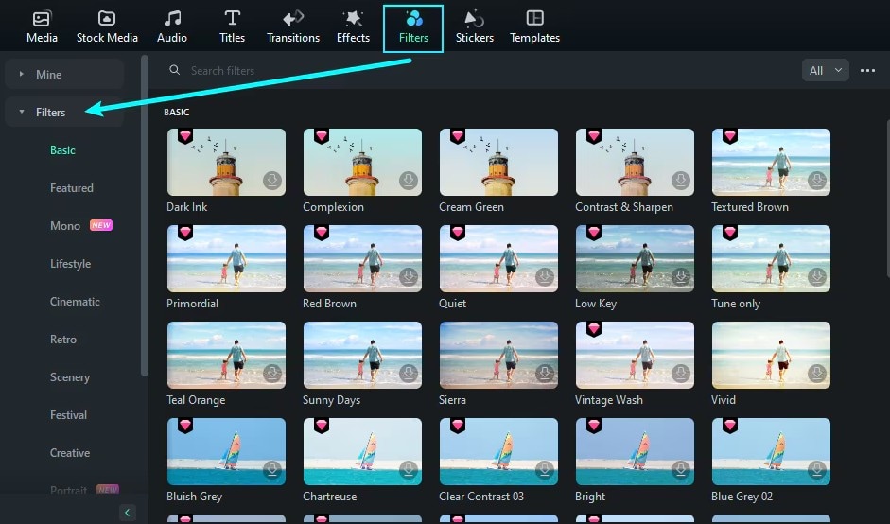Select the Primordial filter thumbnail

point(226,259)
